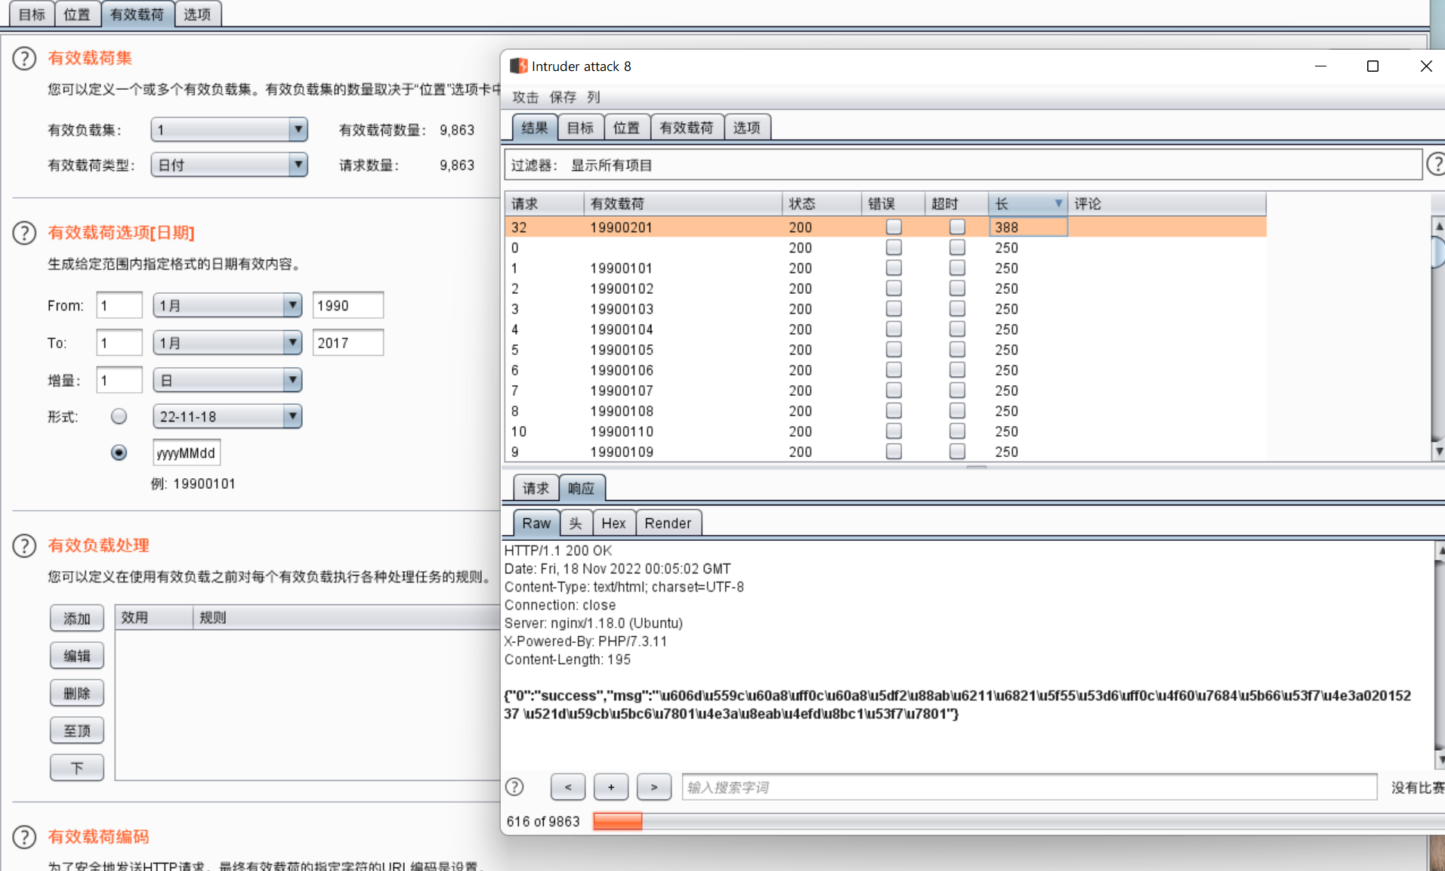
Task: Open the 有效负载集 number dropdown
Action: pos(229,130)
